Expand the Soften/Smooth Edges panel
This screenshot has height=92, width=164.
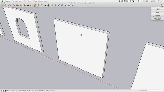[x=157, y=17]
